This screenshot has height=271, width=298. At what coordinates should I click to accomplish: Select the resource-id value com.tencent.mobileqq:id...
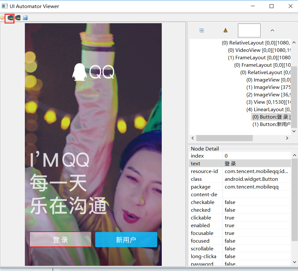[257, 171]
